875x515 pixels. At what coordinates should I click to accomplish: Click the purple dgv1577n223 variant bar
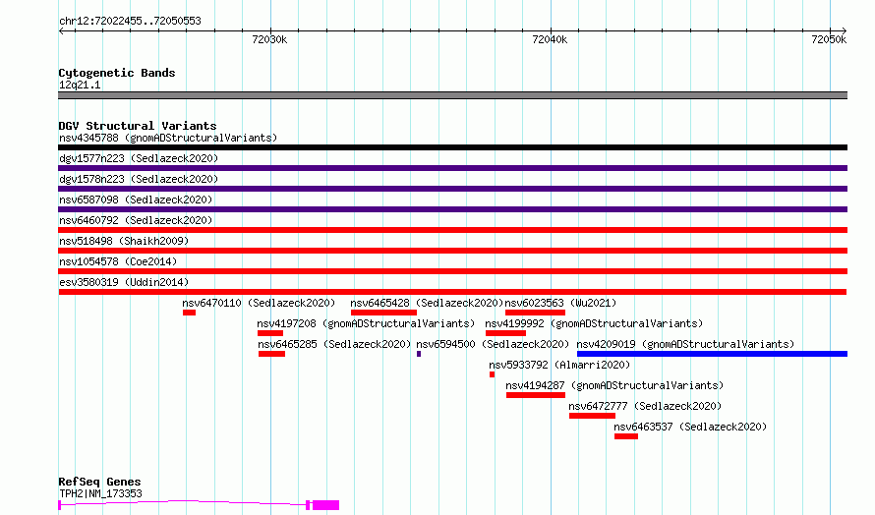pyautogui.click(x=452, y=168)
